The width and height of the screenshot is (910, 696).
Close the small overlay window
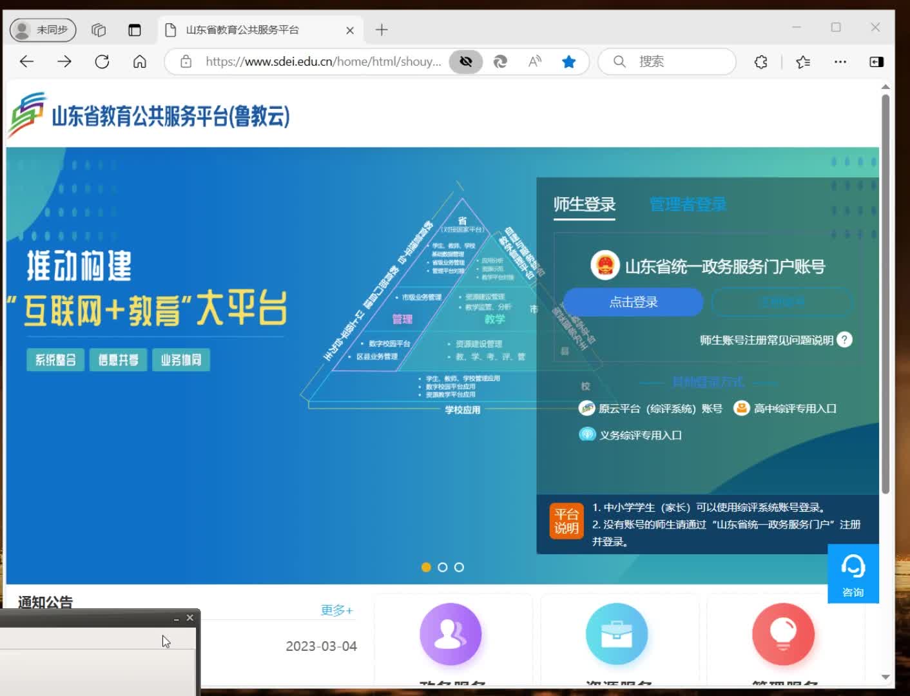(190, 617)
